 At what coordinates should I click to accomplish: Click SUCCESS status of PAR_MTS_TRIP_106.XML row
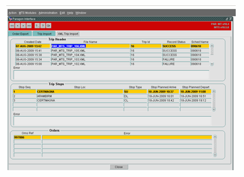pyautogui.click(x=176, y=46)
